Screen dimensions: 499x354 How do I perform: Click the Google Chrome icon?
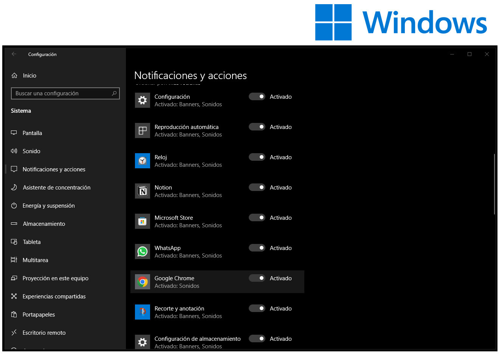click(x=143, y=282)
